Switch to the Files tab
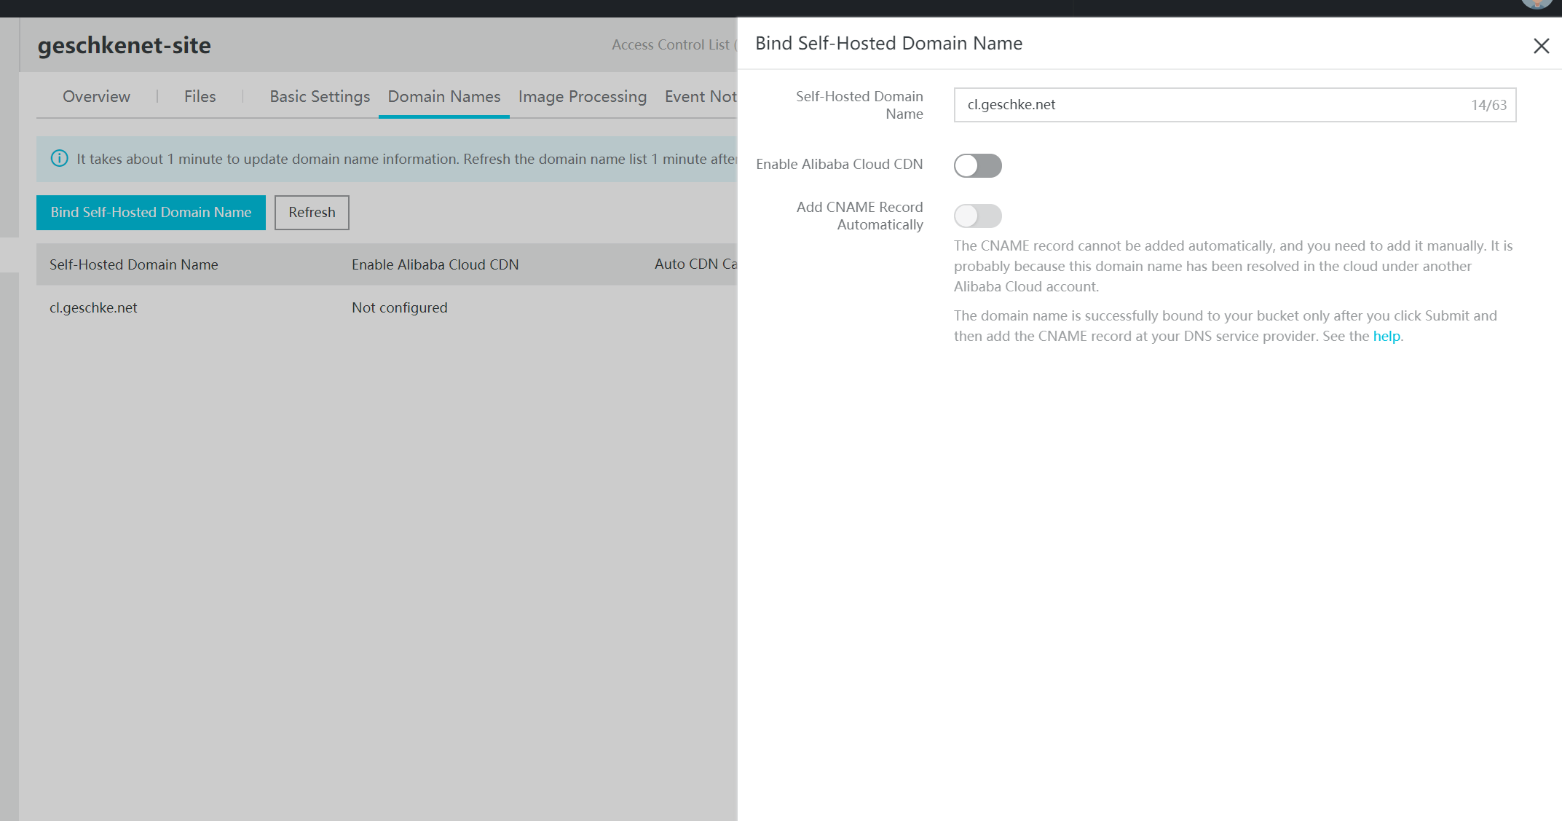This screenshot has height=821, width=1562. (x=200, y=96)
